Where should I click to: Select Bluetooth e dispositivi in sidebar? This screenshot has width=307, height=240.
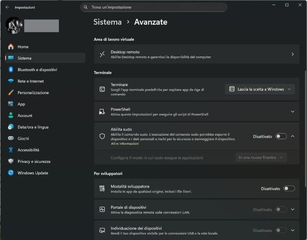(45, 70)
